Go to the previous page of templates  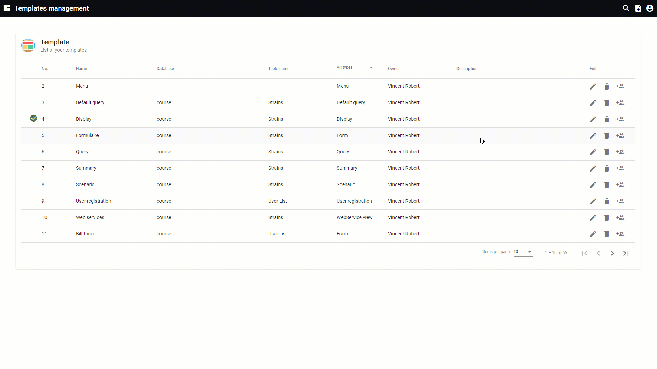point(598,253)
